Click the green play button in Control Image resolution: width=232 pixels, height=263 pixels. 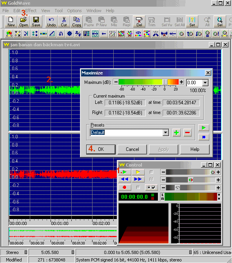pyautogui.click(x=125, y=172)
